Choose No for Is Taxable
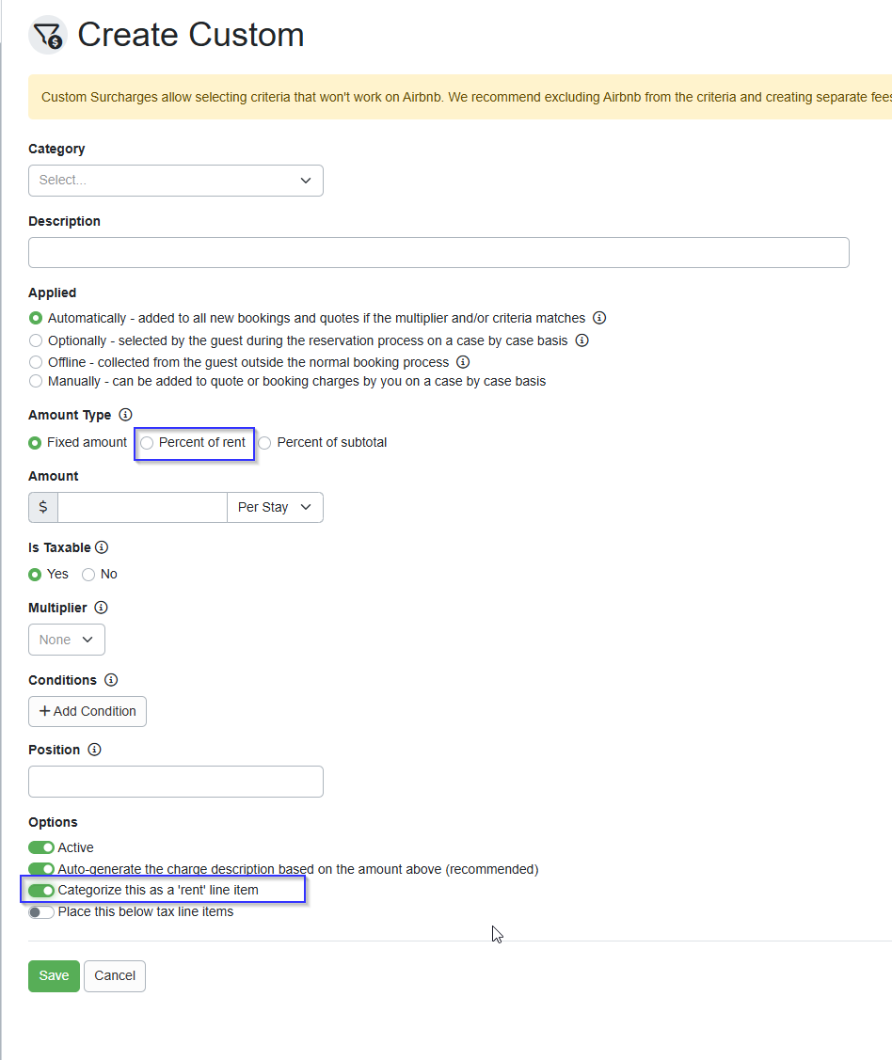This screenshot has height=1060, width=892. coord(88,575)
